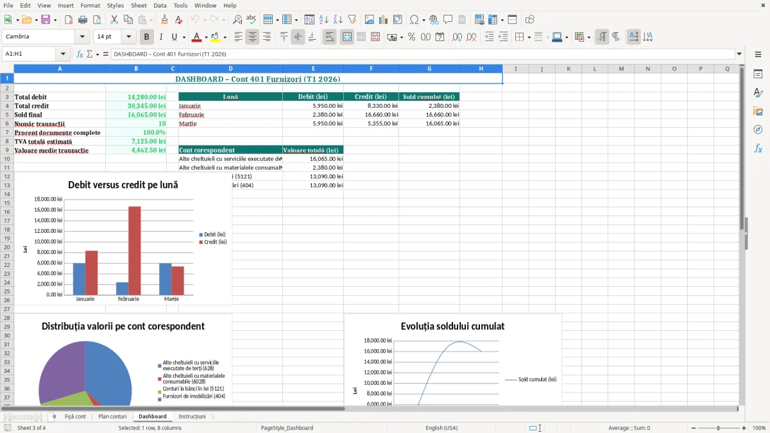Toggle Wrap Text
This screenshot has height=433, width=770.
[x=329, y=37]
